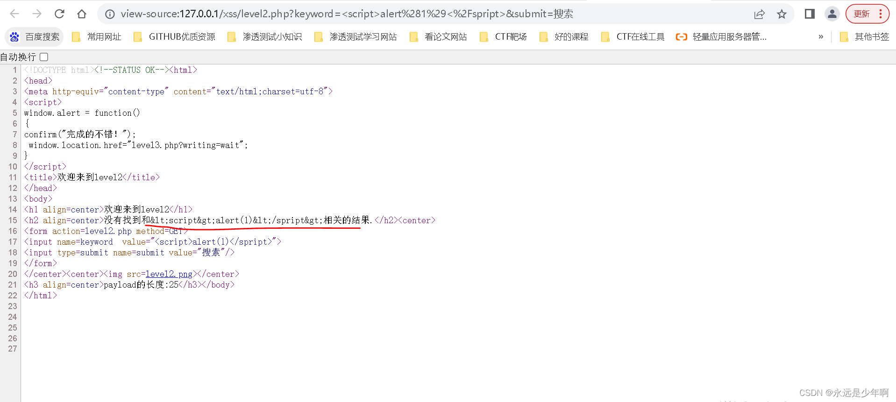Click the 更新 update button
Viewport: 896px width, 402px height.
(x=861, y=14)
